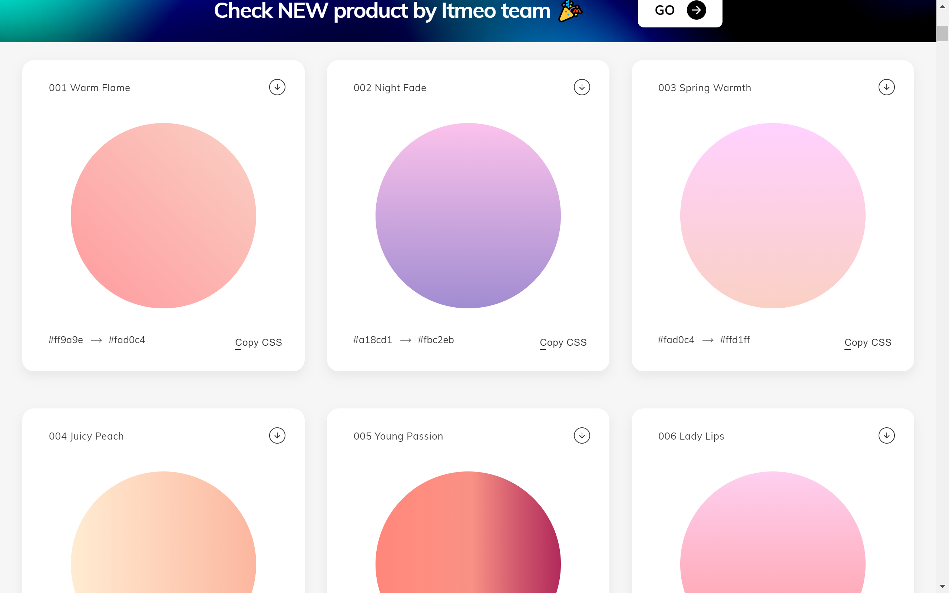949x593 pixels.
Task: Click the Check NEW product banner text
Action: [382, 11]
